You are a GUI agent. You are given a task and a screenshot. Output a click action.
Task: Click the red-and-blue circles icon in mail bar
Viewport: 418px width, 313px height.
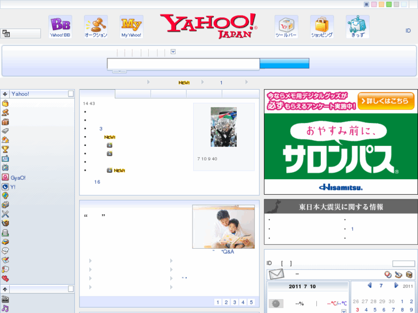click(388, 274)
